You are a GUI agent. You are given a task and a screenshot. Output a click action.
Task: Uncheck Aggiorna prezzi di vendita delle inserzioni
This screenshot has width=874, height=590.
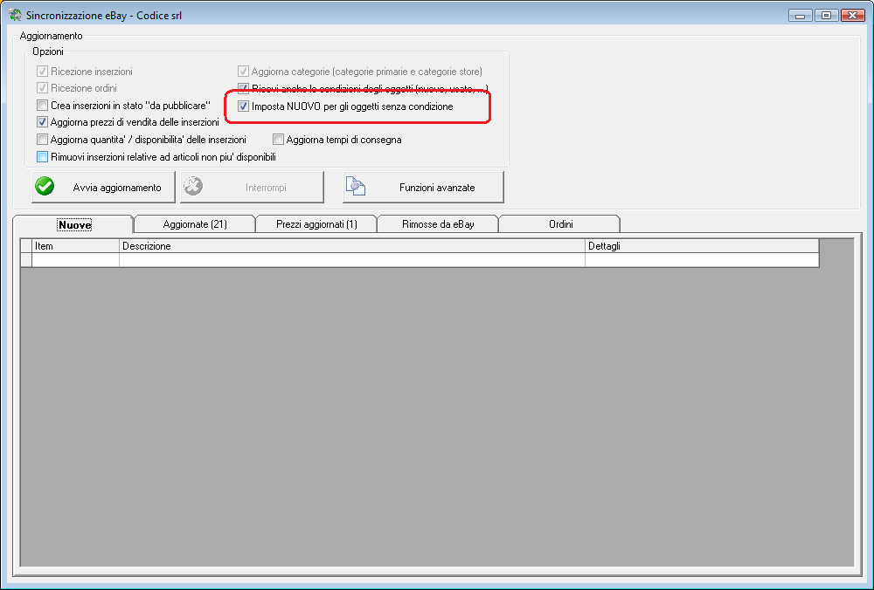click(42, 122)
